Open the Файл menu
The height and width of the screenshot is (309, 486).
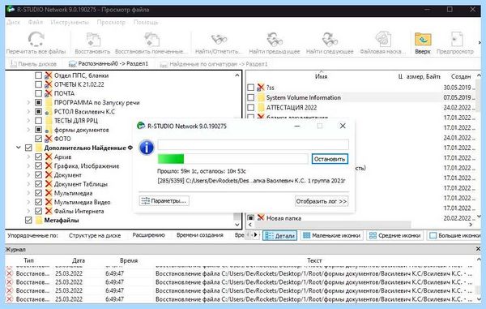[x=36, y=23]
